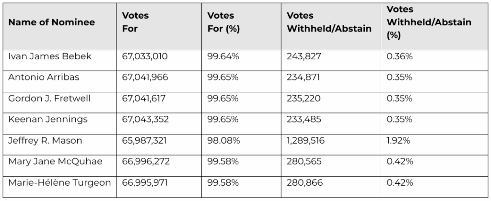Image resolution: width=491 pixels, height=201 pixels.
Task: Click the 1.92% withheld percentage cell
Action: [x=399, y=141]
